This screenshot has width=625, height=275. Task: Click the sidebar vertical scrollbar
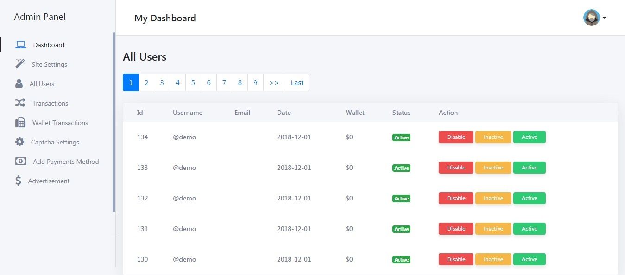pyautogui.click(x=114, y=122)
